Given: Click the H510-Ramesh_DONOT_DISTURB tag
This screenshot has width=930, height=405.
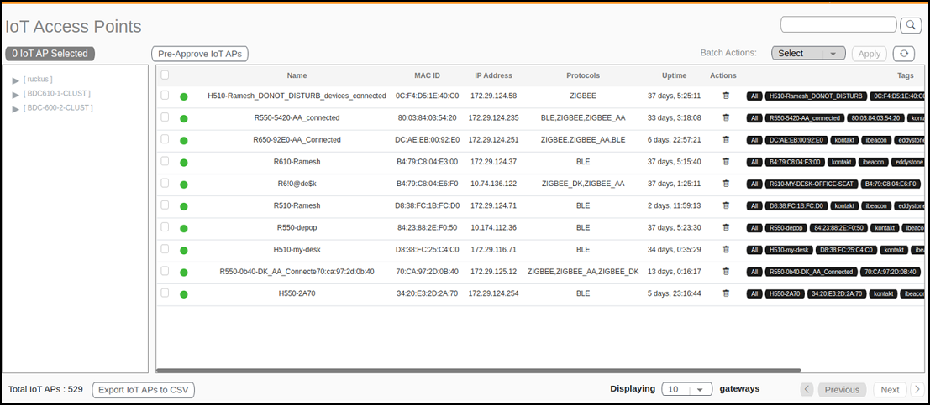Looking at the screenshot, I should click(816, 96).
